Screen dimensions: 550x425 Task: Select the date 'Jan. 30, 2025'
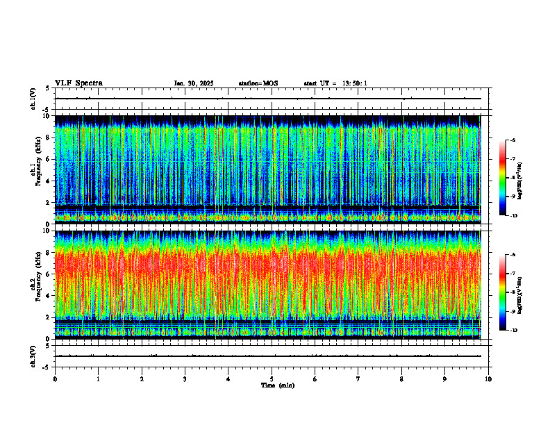[x=194, y=83]
